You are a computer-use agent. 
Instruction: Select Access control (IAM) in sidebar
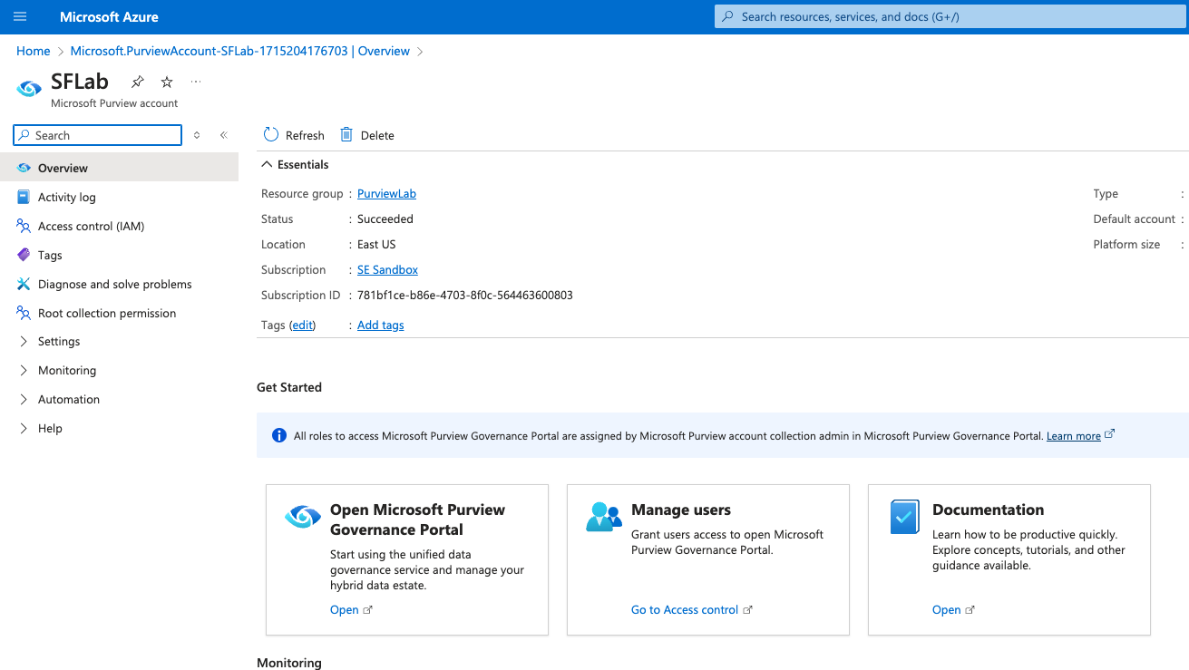(91, 226)
